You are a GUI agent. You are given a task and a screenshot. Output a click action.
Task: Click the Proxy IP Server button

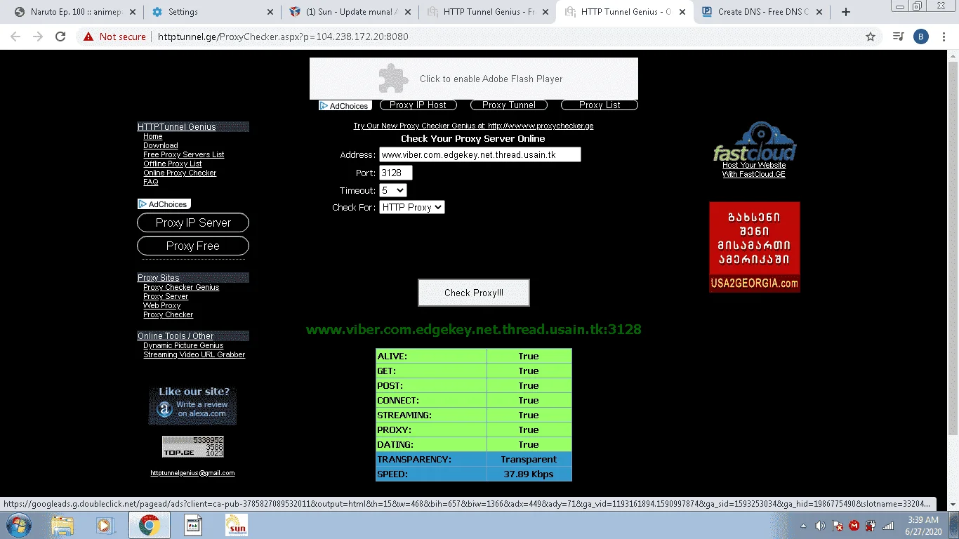[x=193, y=222]
